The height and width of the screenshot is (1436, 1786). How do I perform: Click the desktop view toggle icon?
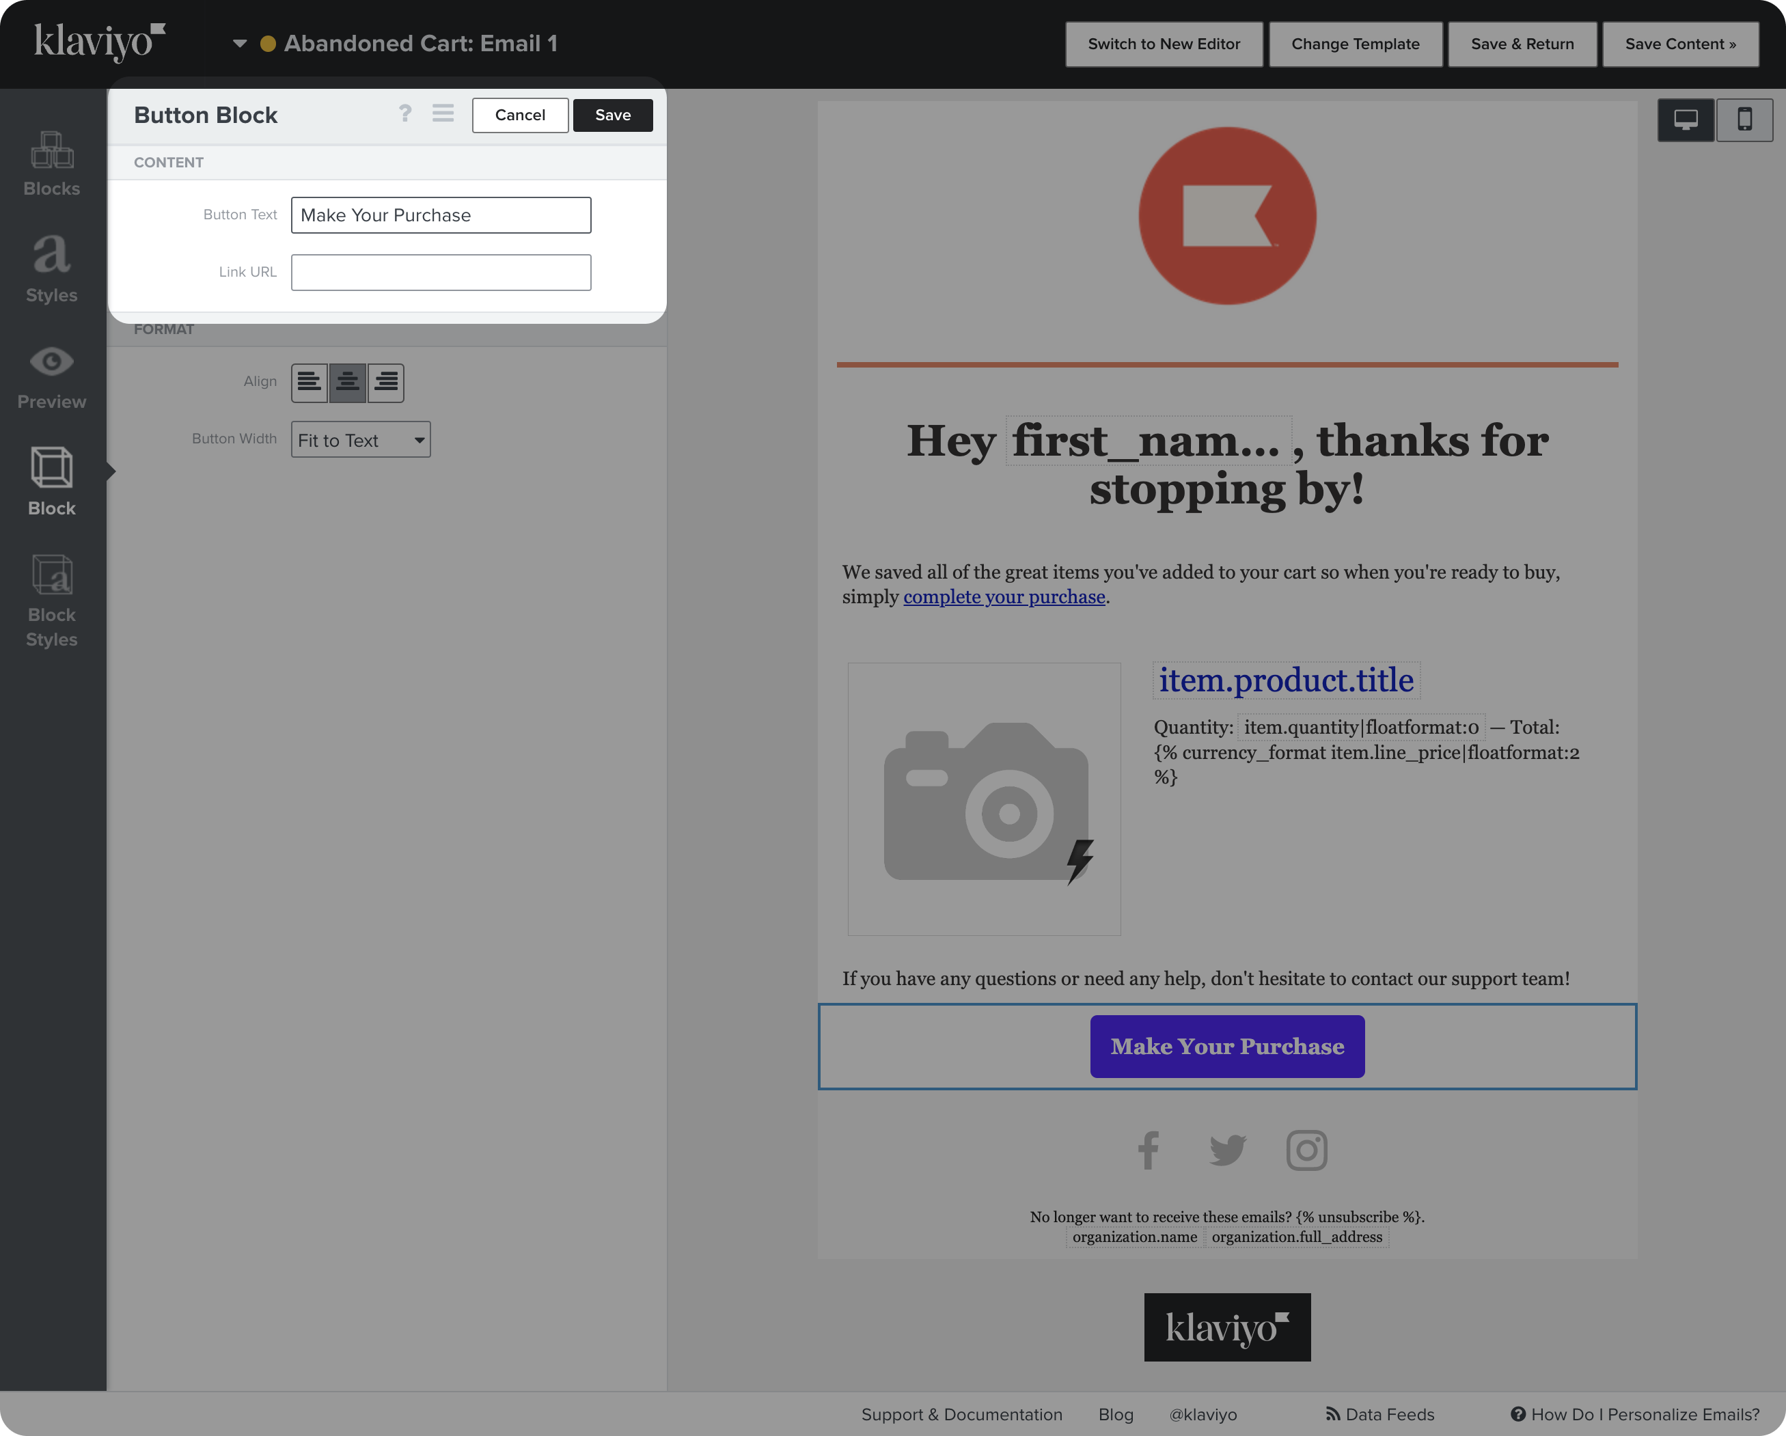pos(1686,119)
